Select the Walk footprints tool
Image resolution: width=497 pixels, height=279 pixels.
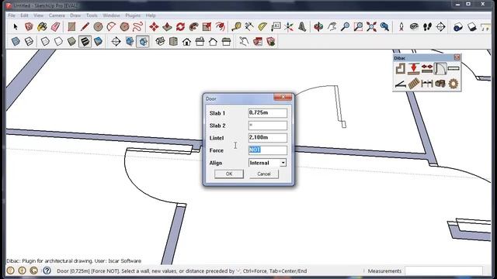[428, 27]
